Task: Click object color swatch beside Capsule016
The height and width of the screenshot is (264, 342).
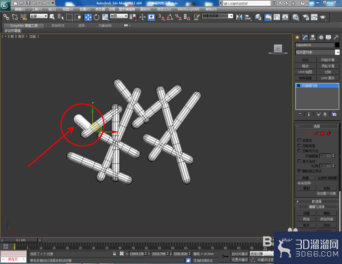Action: point(337,45)
